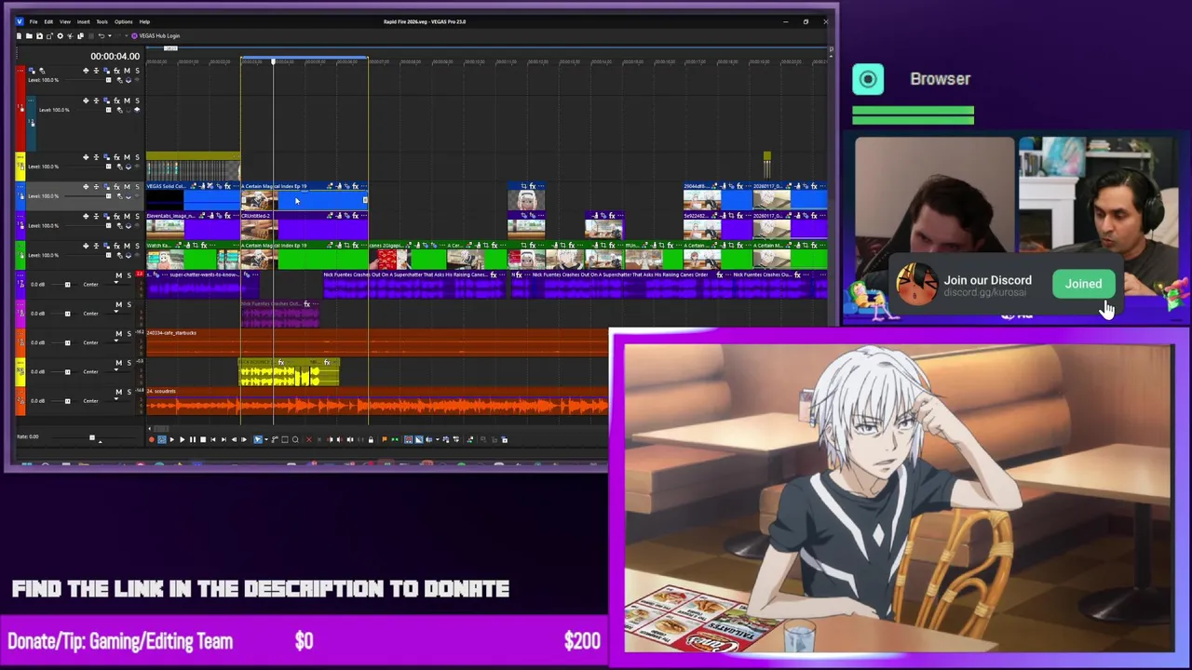Click the 00:00:04.00 timecode display
The height and width of the screenshot is (670, 1192).
coord(115,56)
